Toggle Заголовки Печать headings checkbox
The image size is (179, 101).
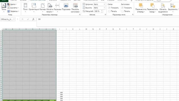pos(122,11)
